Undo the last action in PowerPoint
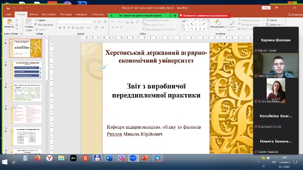The height and width of the screenshot is (170, 303). coord(14,8)
